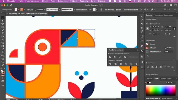The height and width of the screenshot is (100, 178).
Task: Align bottom edges in alignment section
Action: click(x=172, y=67)
